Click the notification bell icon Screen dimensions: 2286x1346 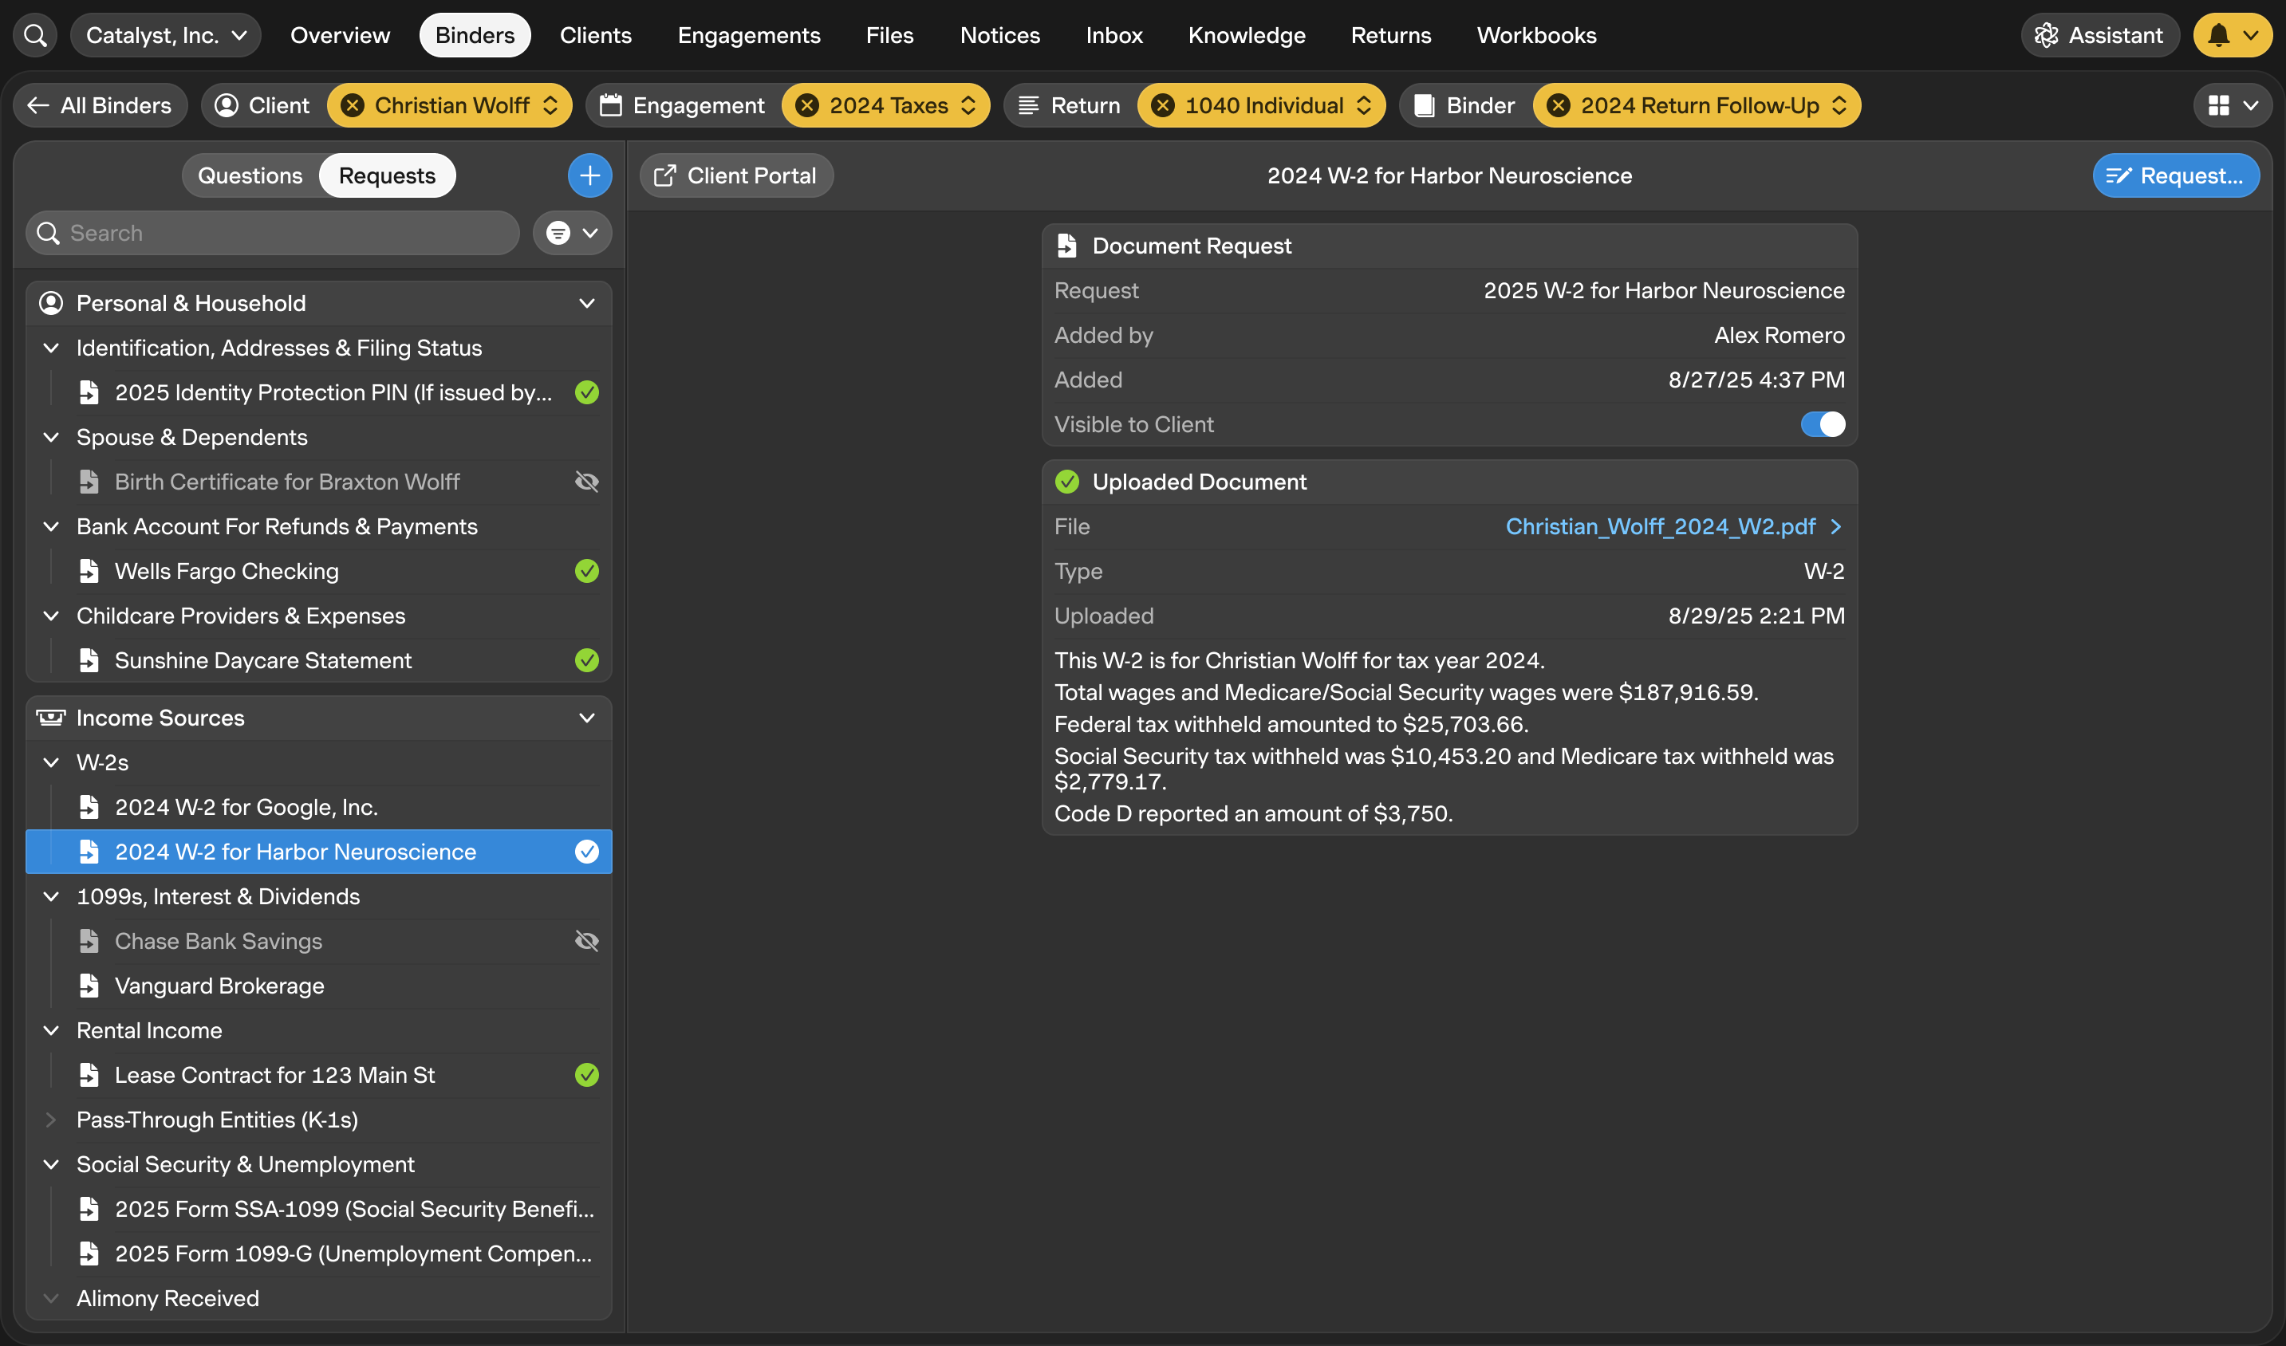(x=2219, y=35)
